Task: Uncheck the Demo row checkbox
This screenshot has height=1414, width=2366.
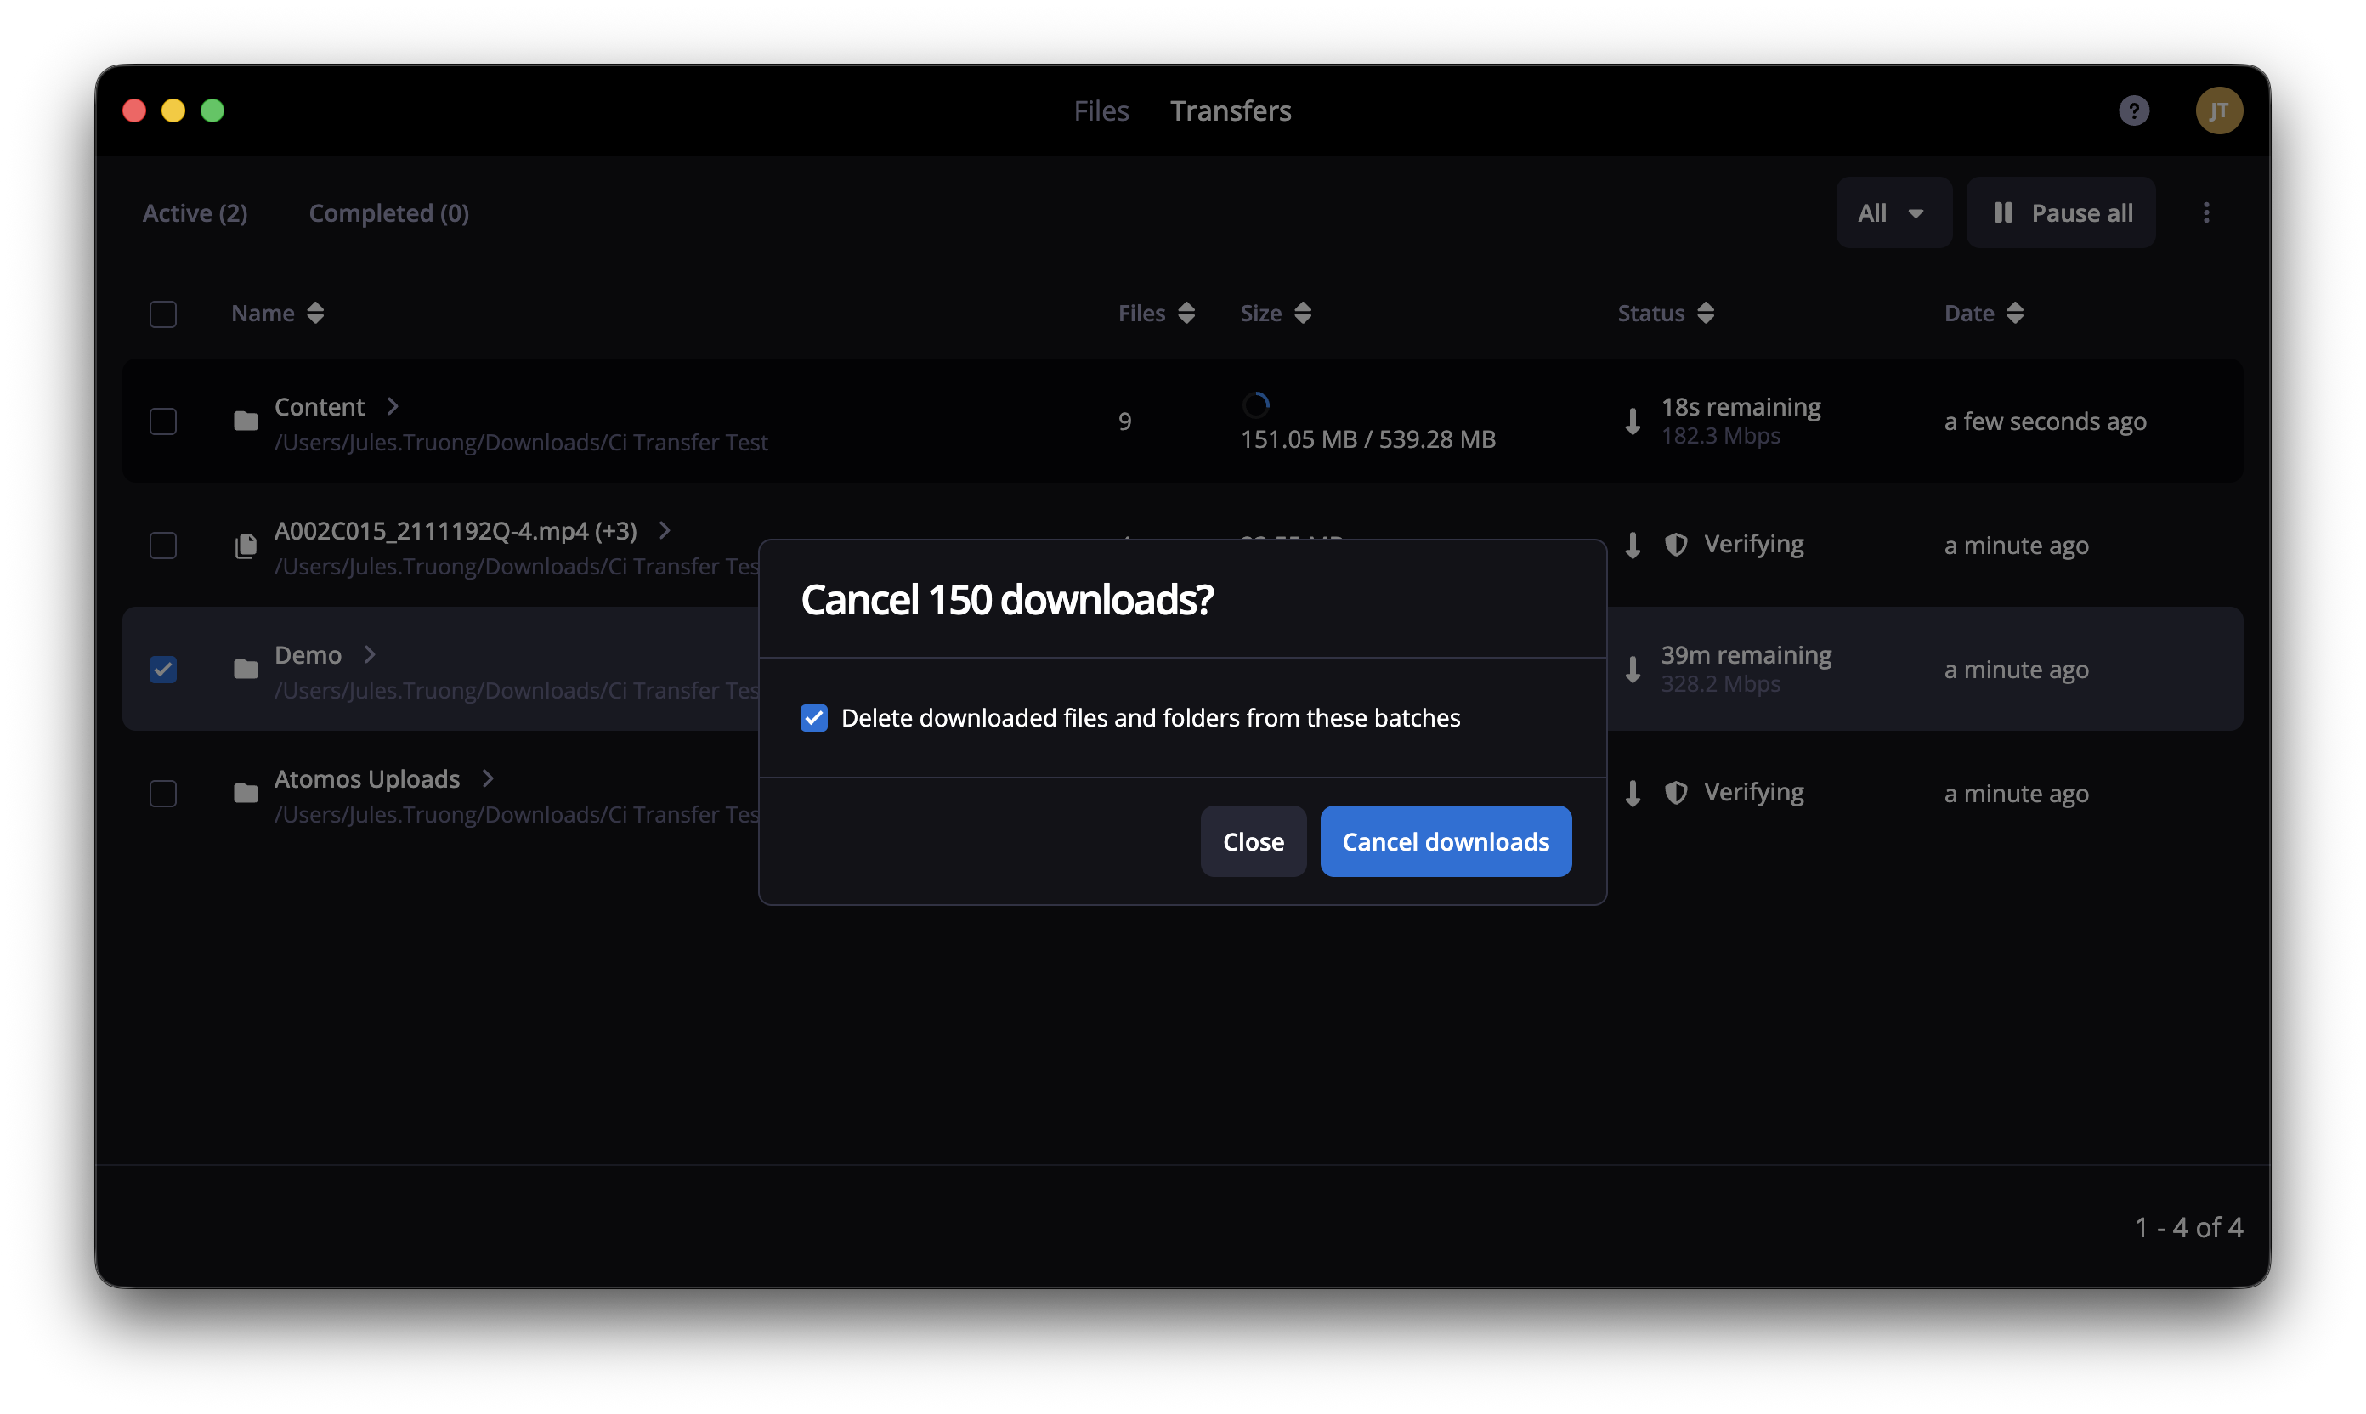Action: [x=163, y=669]
